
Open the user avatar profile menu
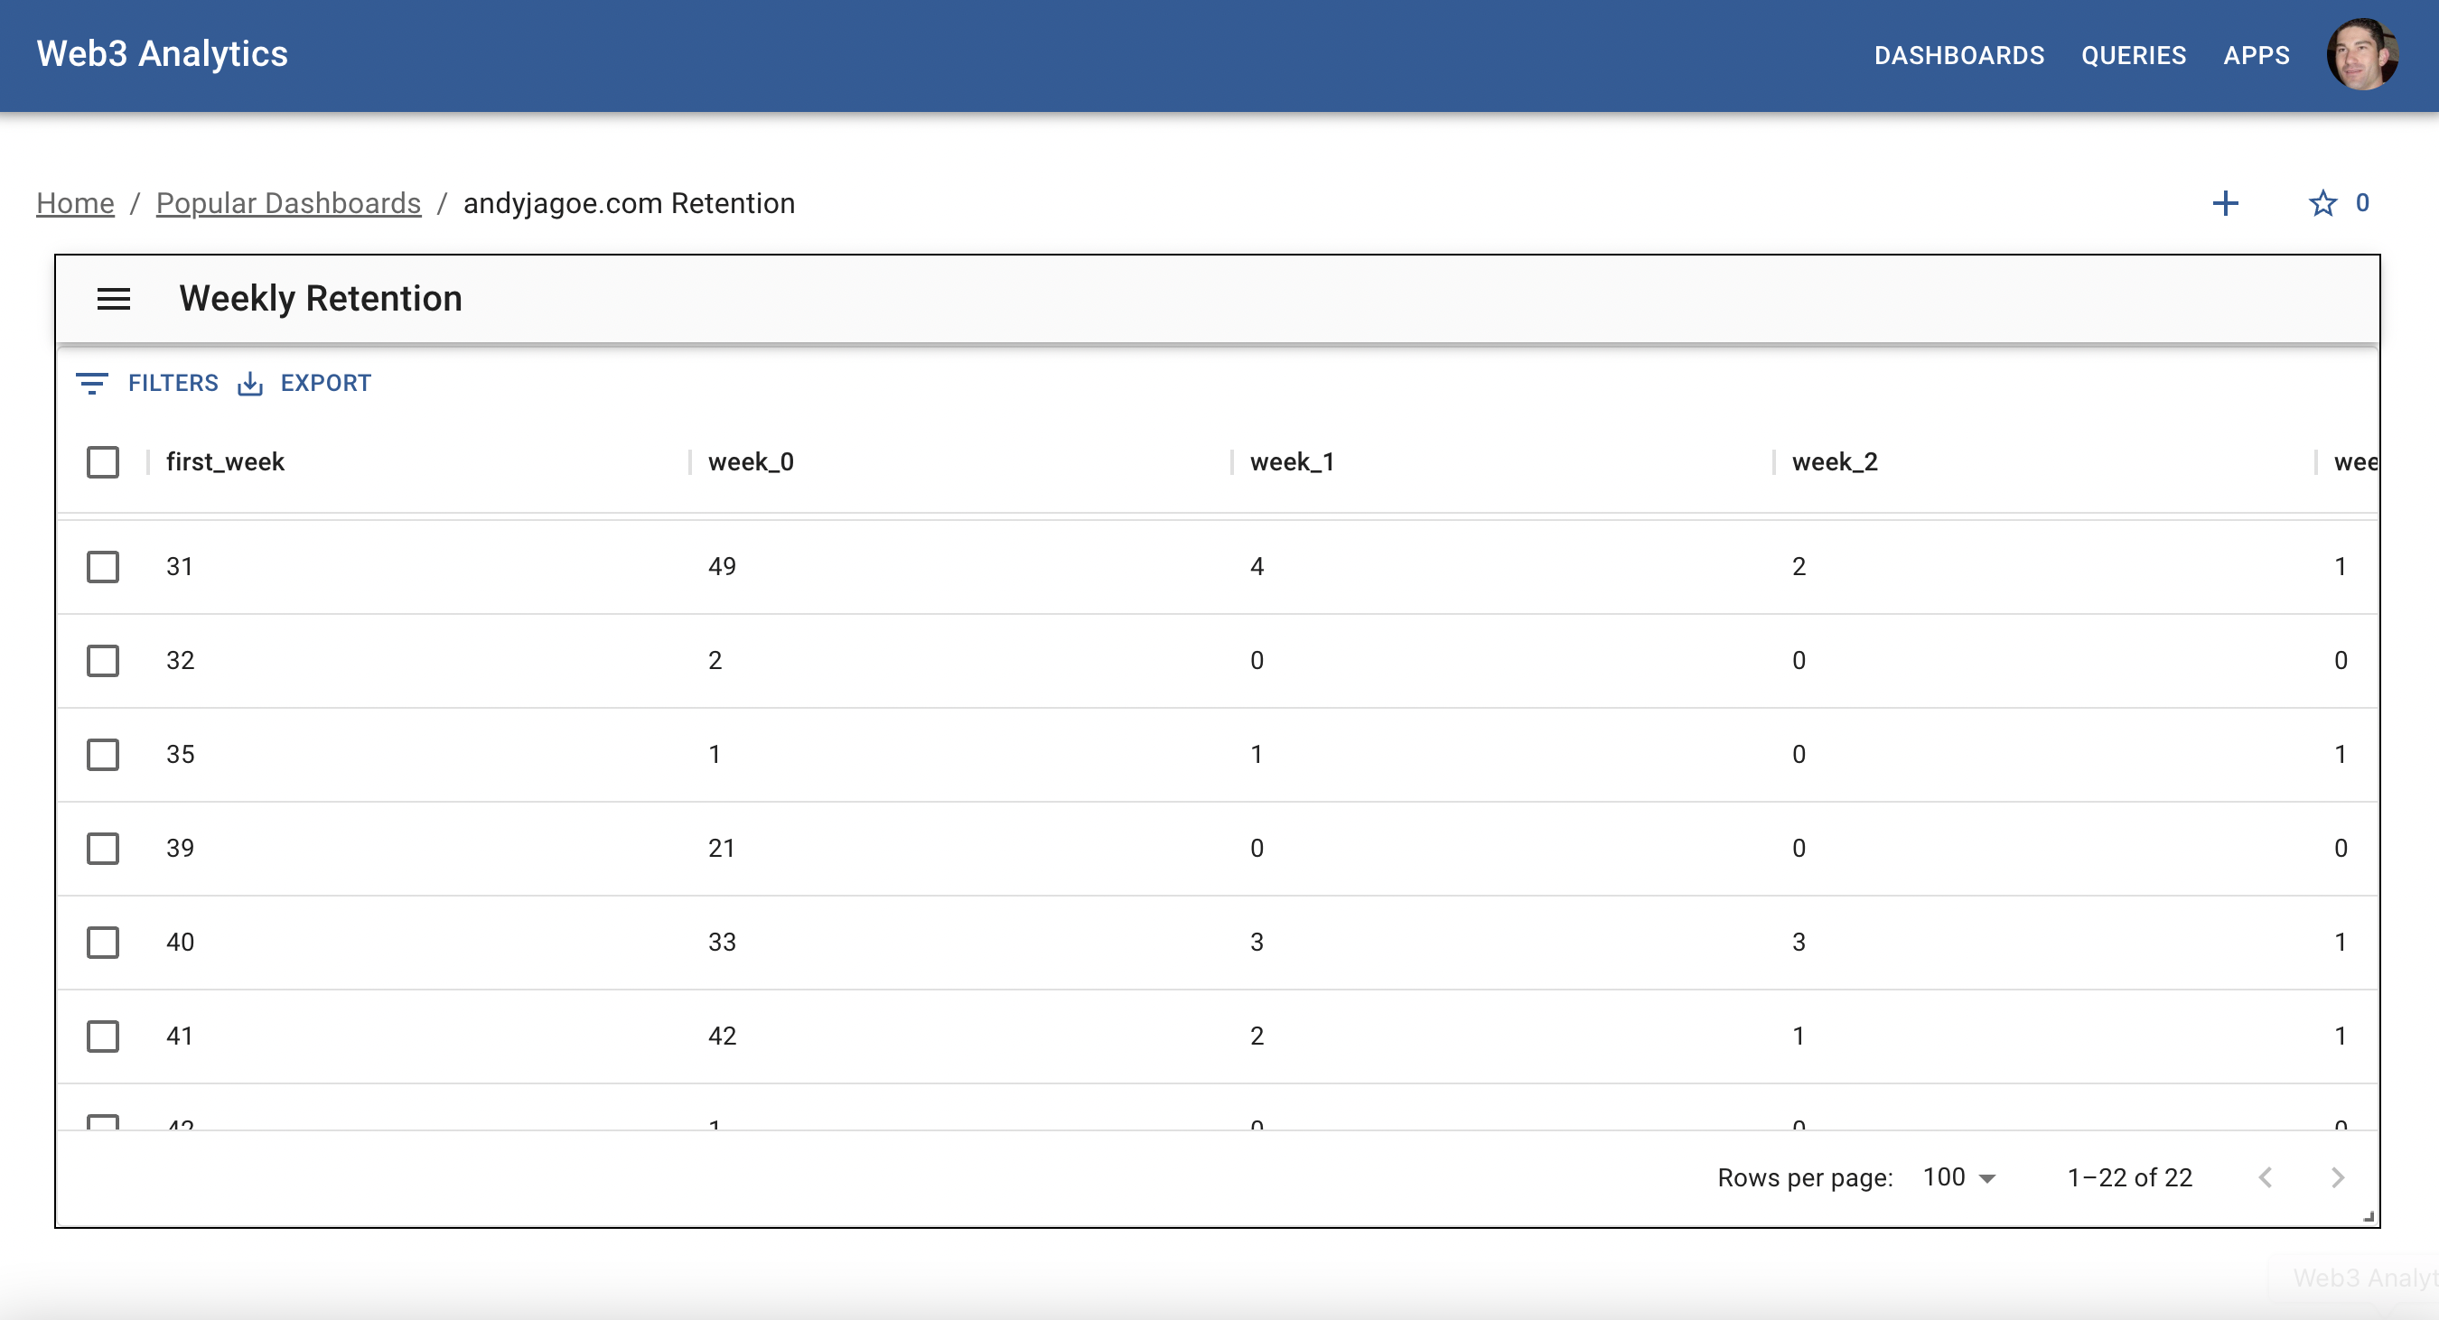2362,55
